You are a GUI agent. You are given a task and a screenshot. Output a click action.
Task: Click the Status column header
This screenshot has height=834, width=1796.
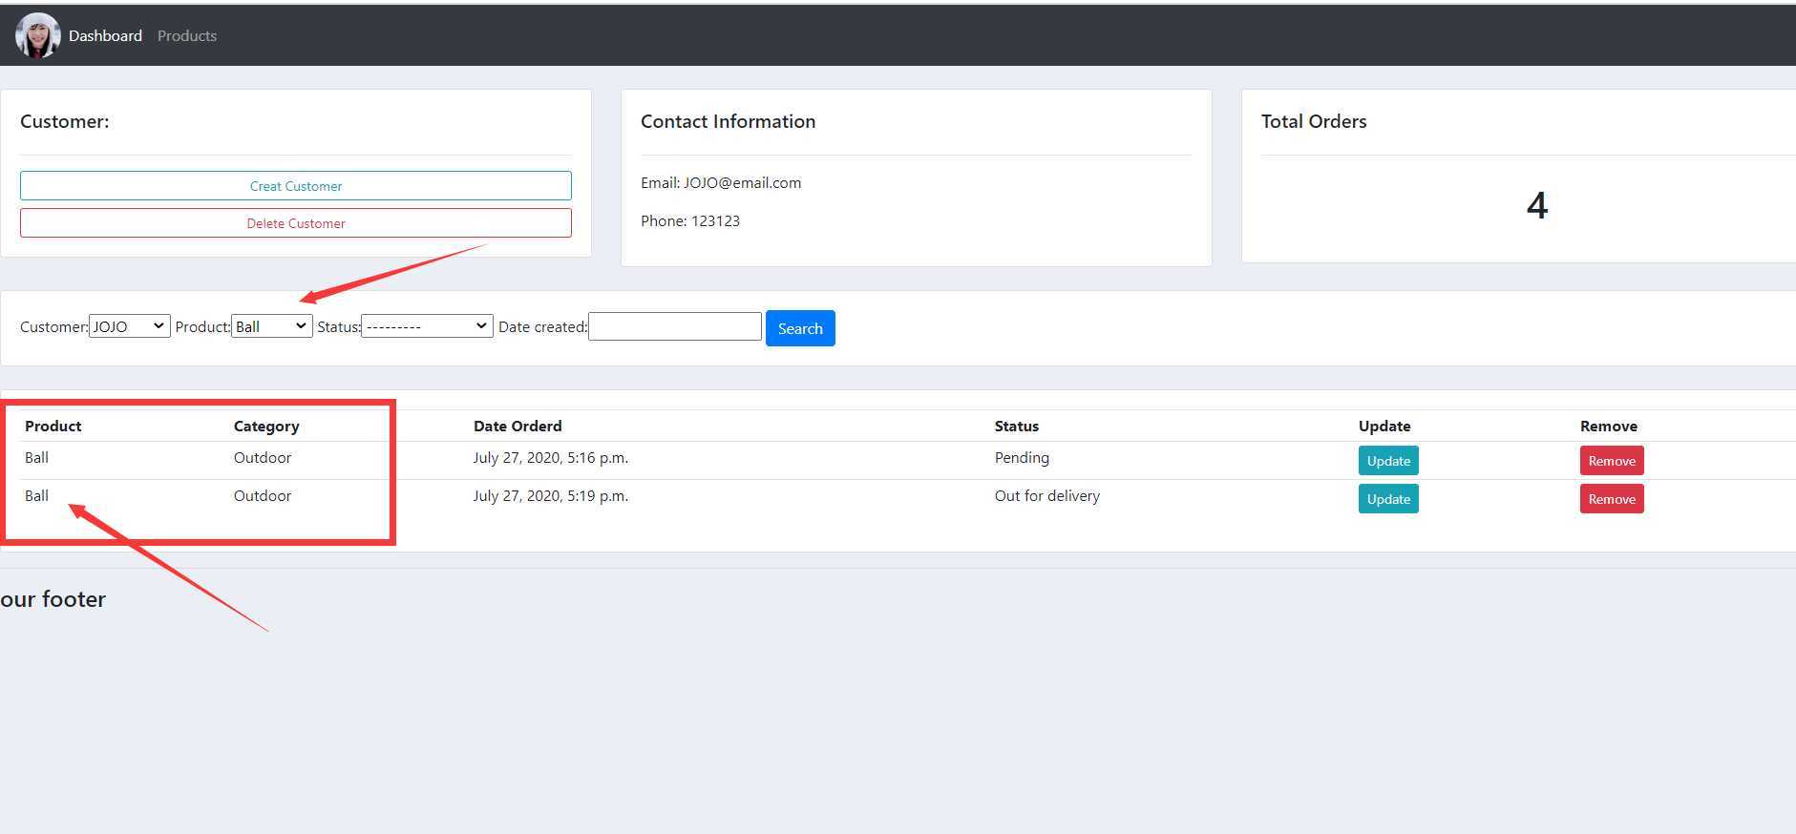[1017, 426]
